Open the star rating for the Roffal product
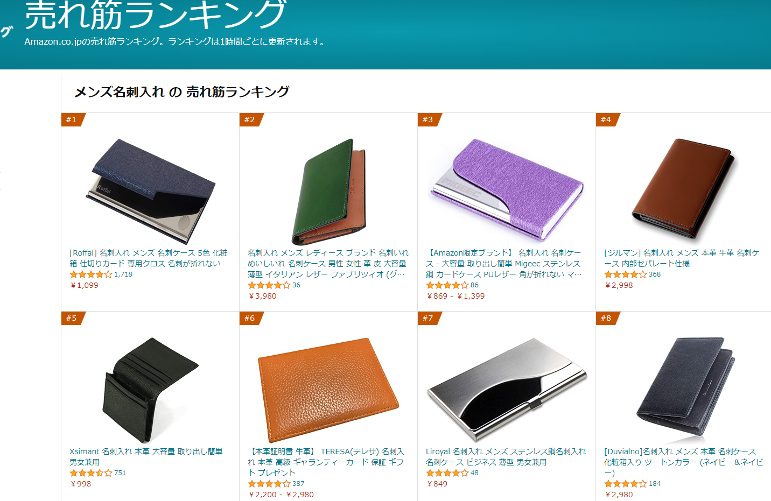The width and height of the screenshot is (771, 501). point(91,274)
